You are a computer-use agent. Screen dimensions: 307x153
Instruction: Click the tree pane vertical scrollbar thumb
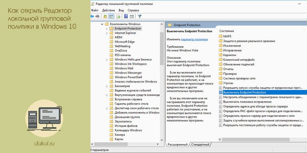(x=162, y=48)
